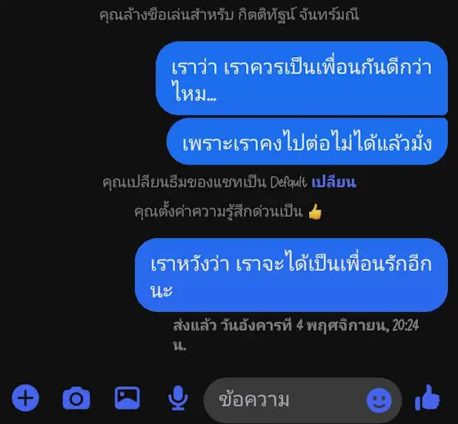Select the bubble เพราะเราคงไปต่อไม่ได้แล้วมั่ง
The image size is (458, 424).
[x=307, y=142]
